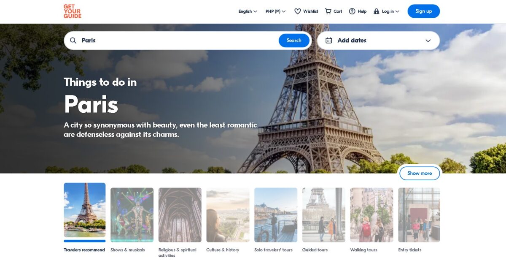The image size is (506, 266).
Task: Click the heart Wishlist icon
Action: pyautogui.click(x=298, y=11)
